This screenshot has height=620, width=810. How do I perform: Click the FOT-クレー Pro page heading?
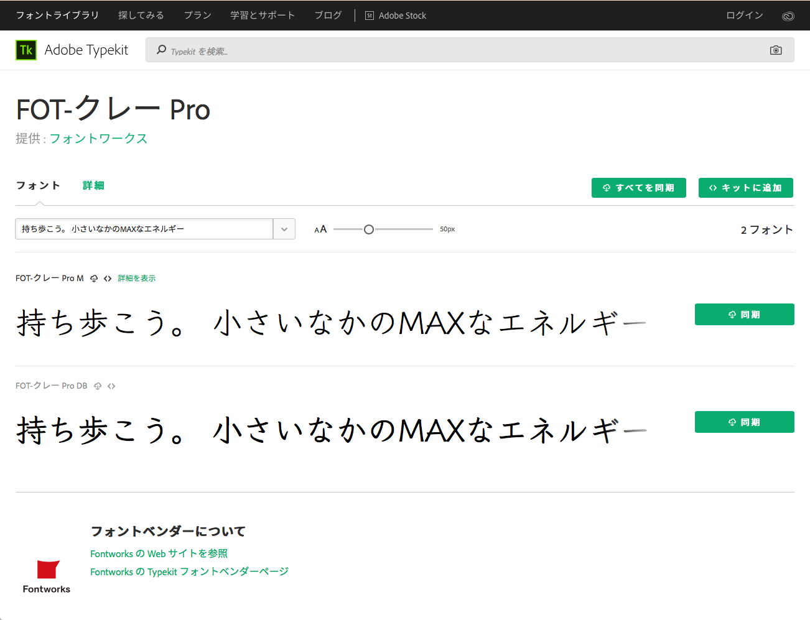pyautogui.click(x=113, y=109)
